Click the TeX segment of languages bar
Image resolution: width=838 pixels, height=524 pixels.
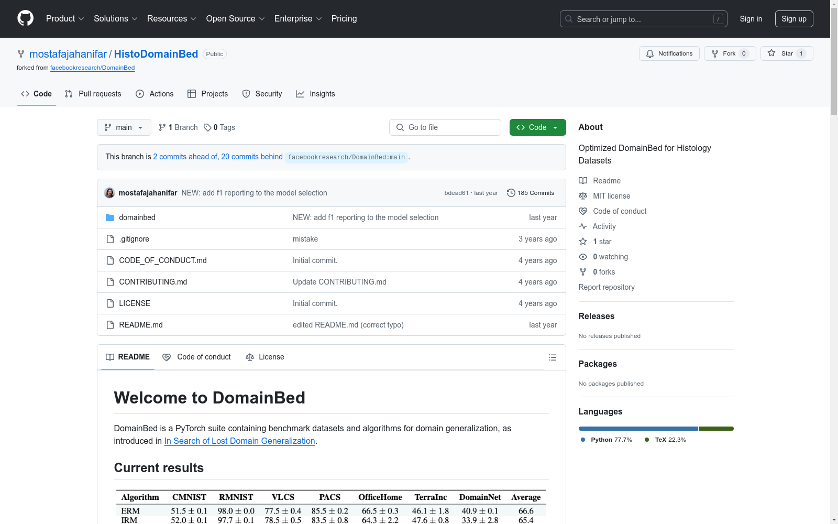716,429
